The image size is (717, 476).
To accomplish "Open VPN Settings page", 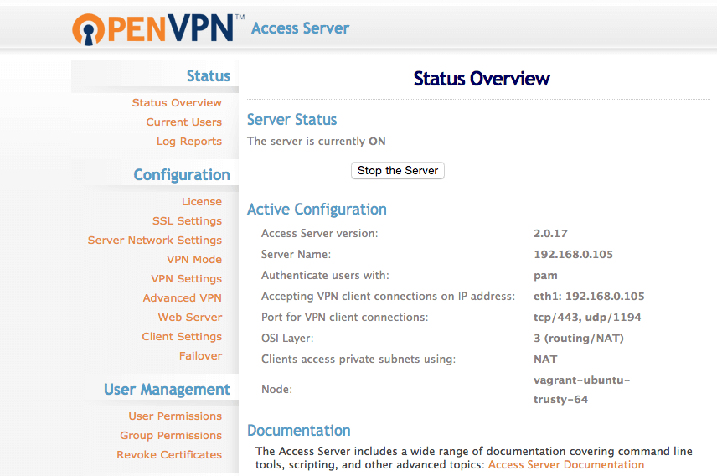I will 187,279.
